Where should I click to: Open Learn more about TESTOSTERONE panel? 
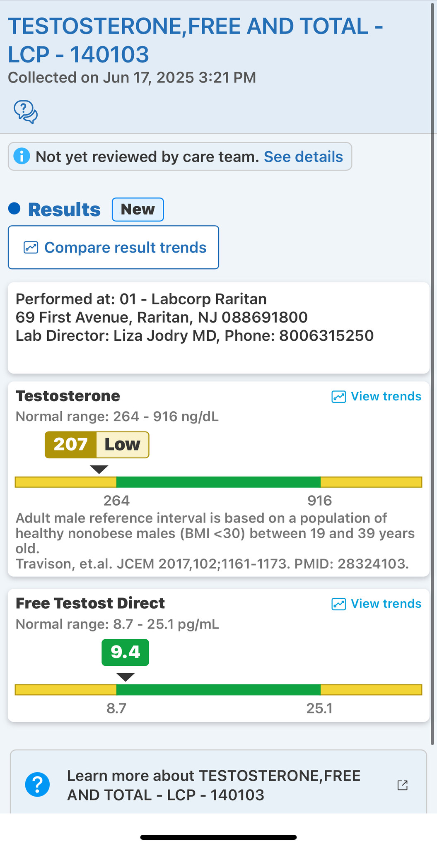218,782
